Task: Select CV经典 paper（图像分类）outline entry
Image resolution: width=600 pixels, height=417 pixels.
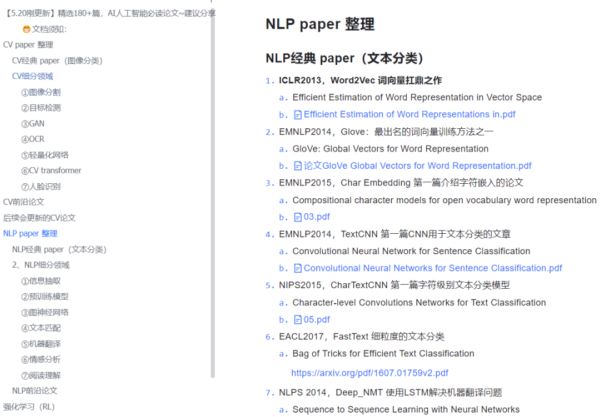Action: [57, 61]
